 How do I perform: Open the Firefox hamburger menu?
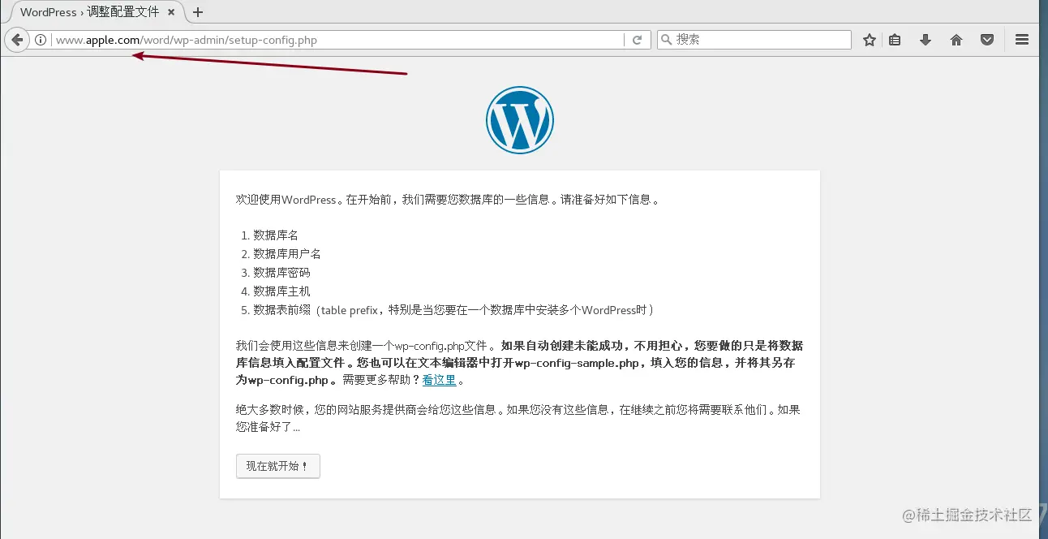[1022, 40]
